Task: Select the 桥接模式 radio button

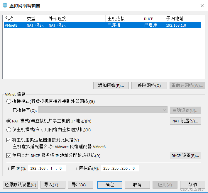Action: coord(9,101)
